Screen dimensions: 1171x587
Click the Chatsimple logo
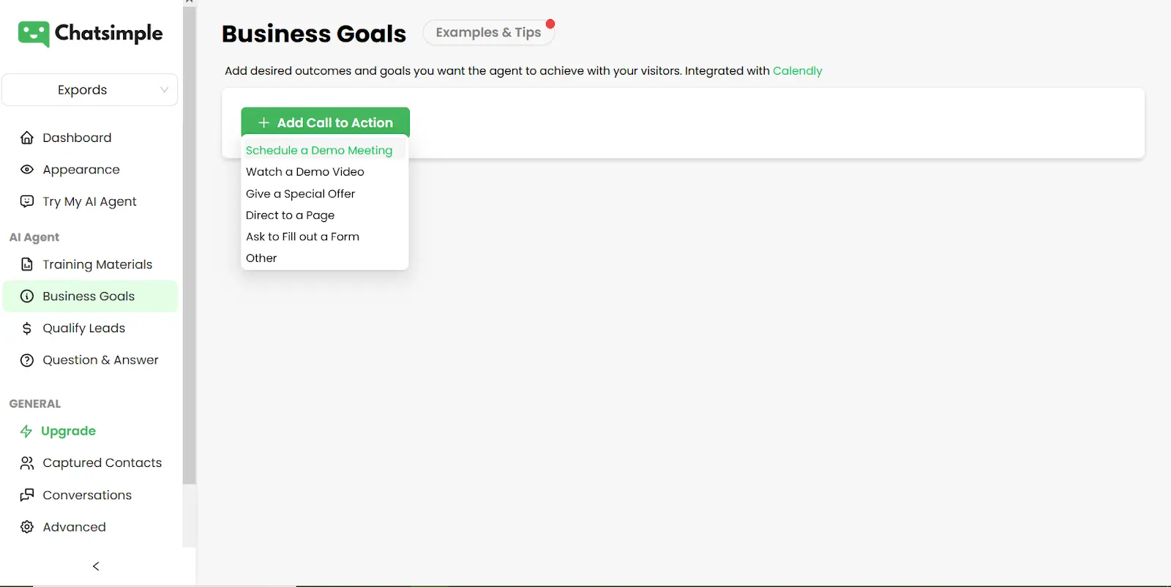91,34
